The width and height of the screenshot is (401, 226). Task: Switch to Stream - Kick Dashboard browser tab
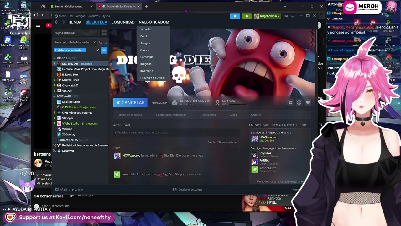click(71, 6)
